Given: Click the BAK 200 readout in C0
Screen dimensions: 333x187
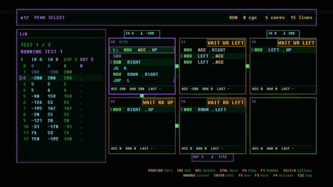Looking at the screenshot, I should pos(137,89).
